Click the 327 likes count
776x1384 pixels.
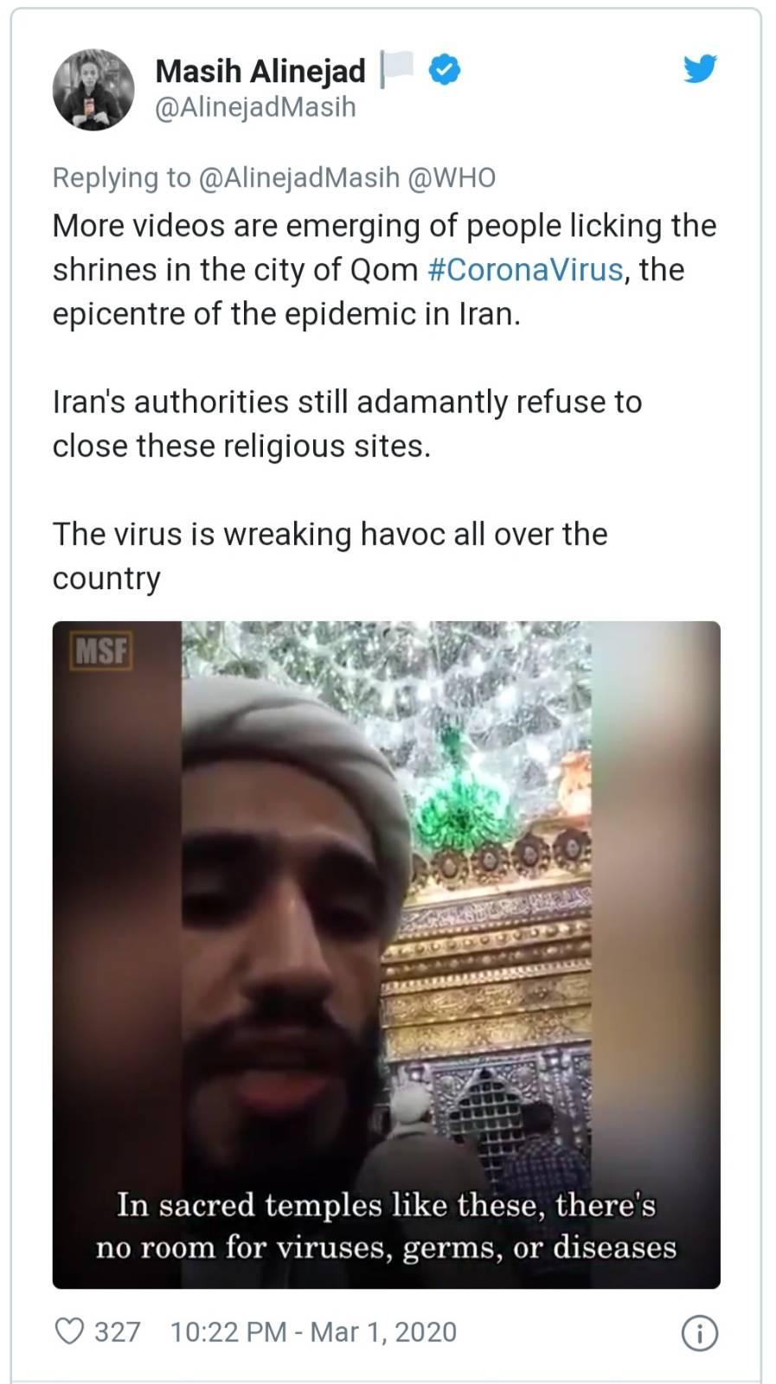click(x=117, y=1332)
